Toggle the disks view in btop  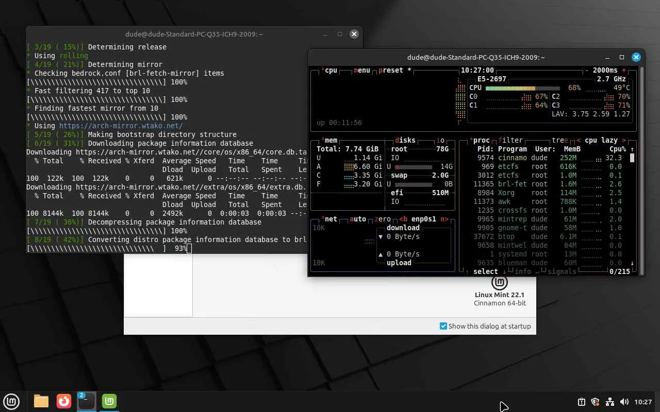(405, 140)
